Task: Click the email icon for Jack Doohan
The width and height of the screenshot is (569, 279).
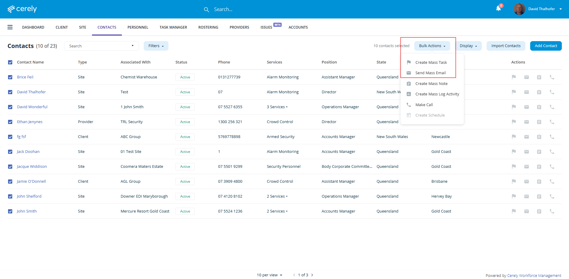Action: (x=526, y=152)
